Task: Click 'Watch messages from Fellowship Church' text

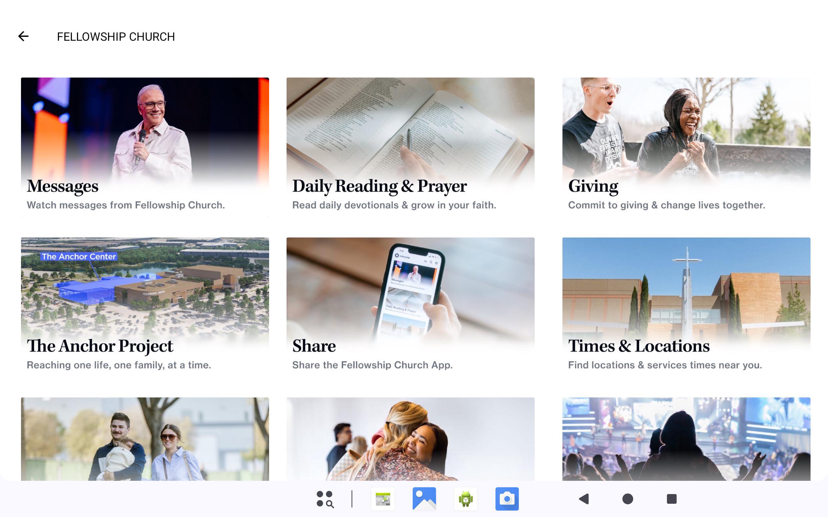Action: pyautogui.click(x=125, y=205)
